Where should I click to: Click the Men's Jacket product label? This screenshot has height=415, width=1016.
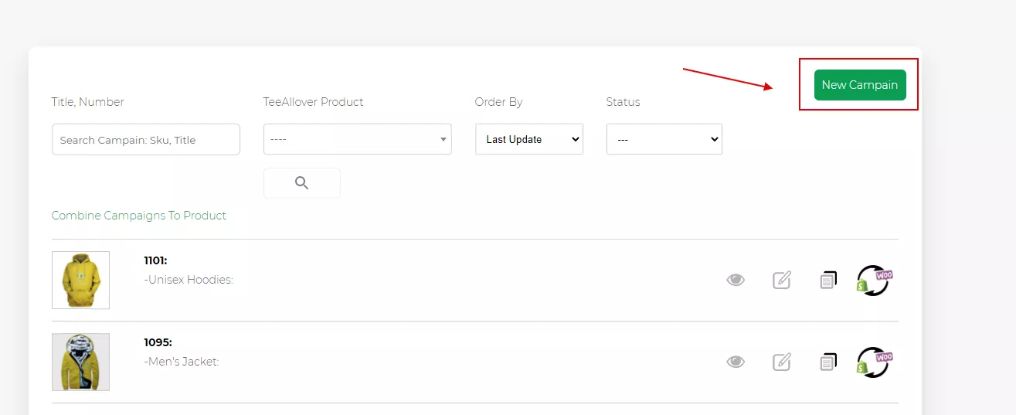click(x=182, y=362)
